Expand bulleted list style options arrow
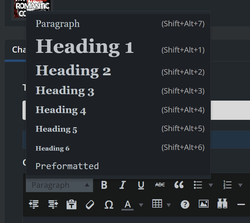This screenshot has height=223, width=250. click(x=211, y=185)
